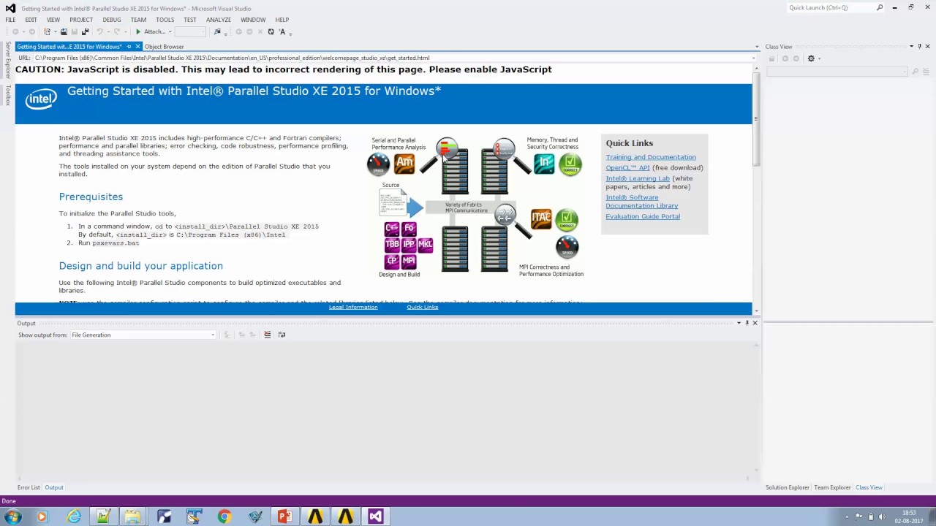
Task: Click in the Quick Launch search field
Action: tap(830, 7)
